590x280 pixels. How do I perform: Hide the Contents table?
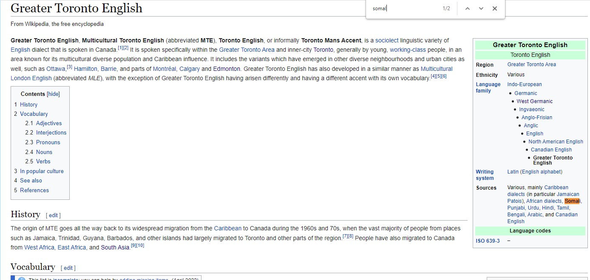tap(53, 94)
